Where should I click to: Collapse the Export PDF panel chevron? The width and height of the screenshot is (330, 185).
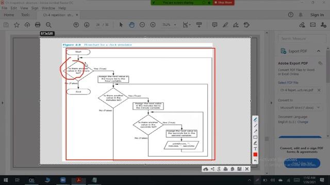tap(319, 51)
